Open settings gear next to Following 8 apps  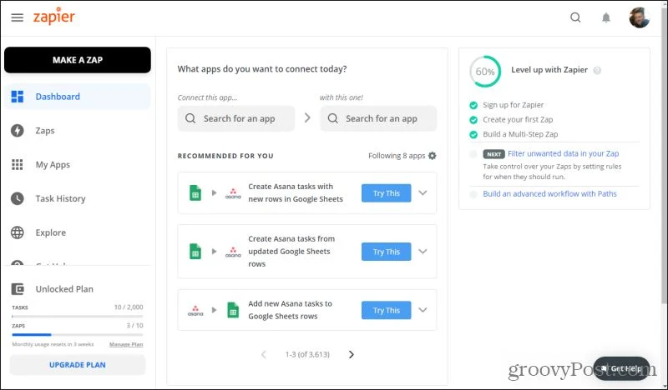432,156
